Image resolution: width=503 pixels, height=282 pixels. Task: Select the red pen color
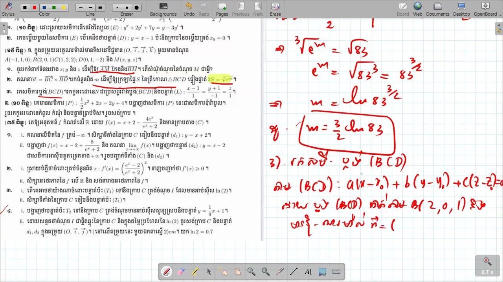35,8
